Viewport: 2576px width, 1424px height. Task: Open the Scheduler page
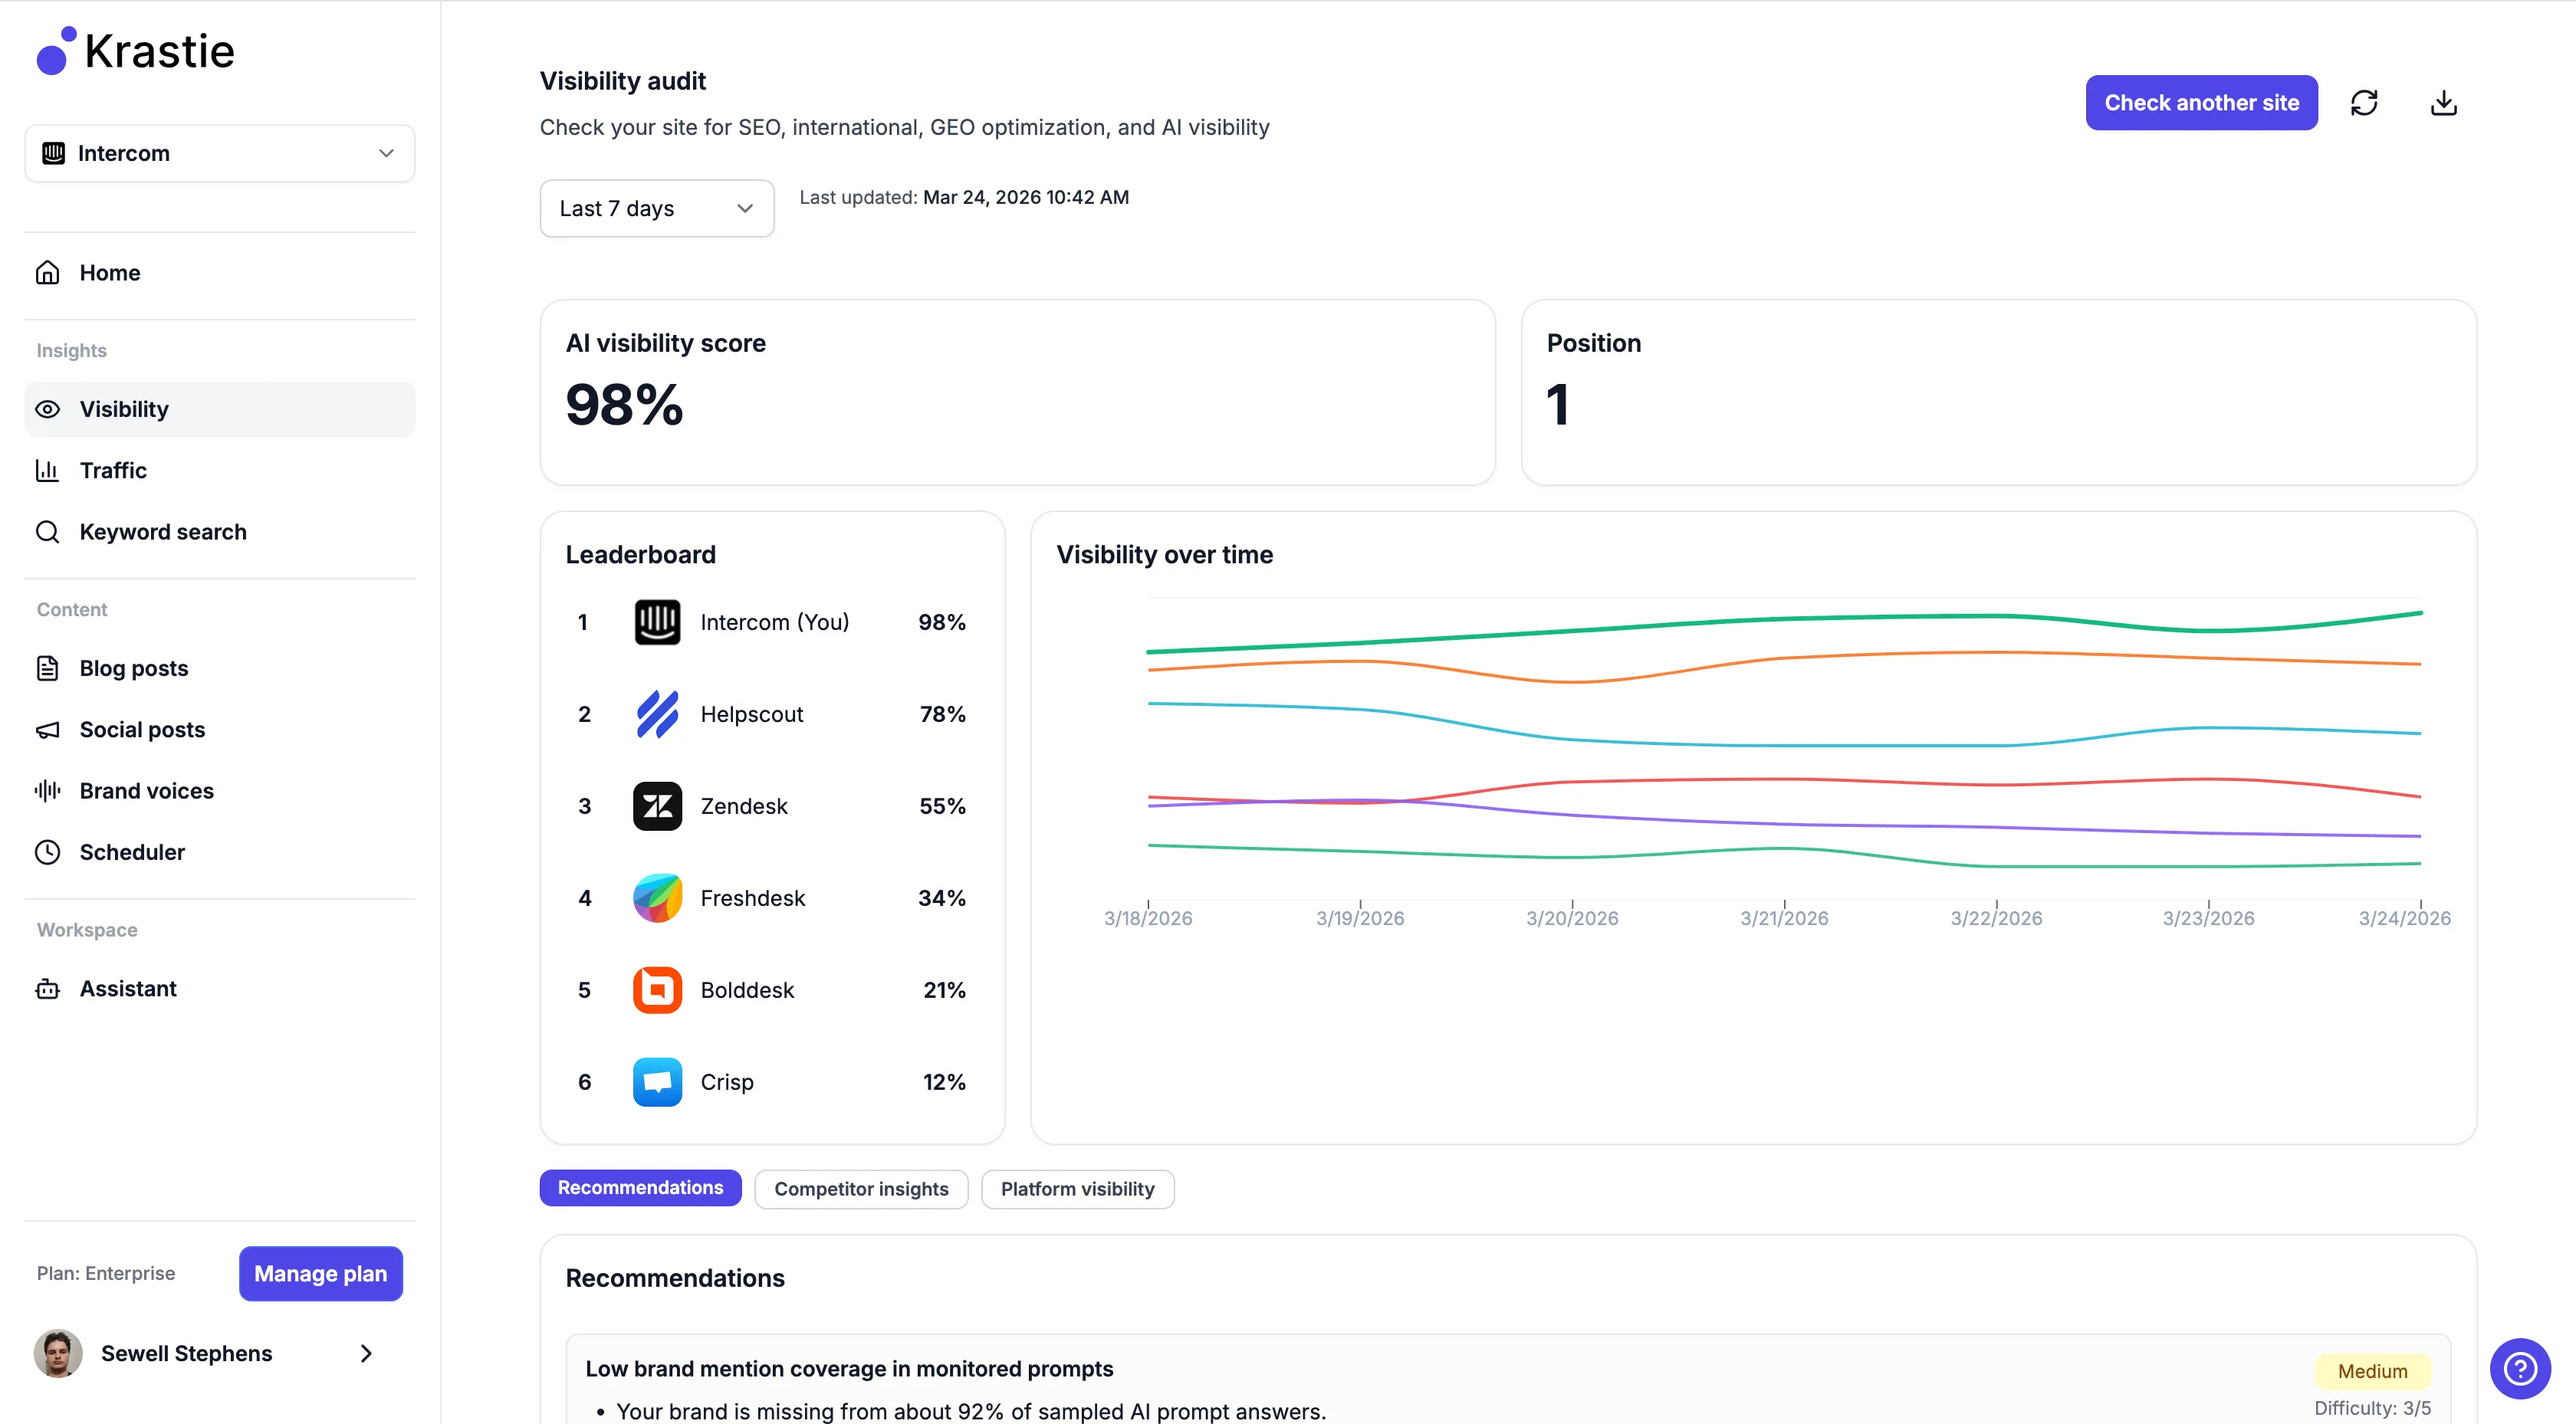(x=220, y=852)
